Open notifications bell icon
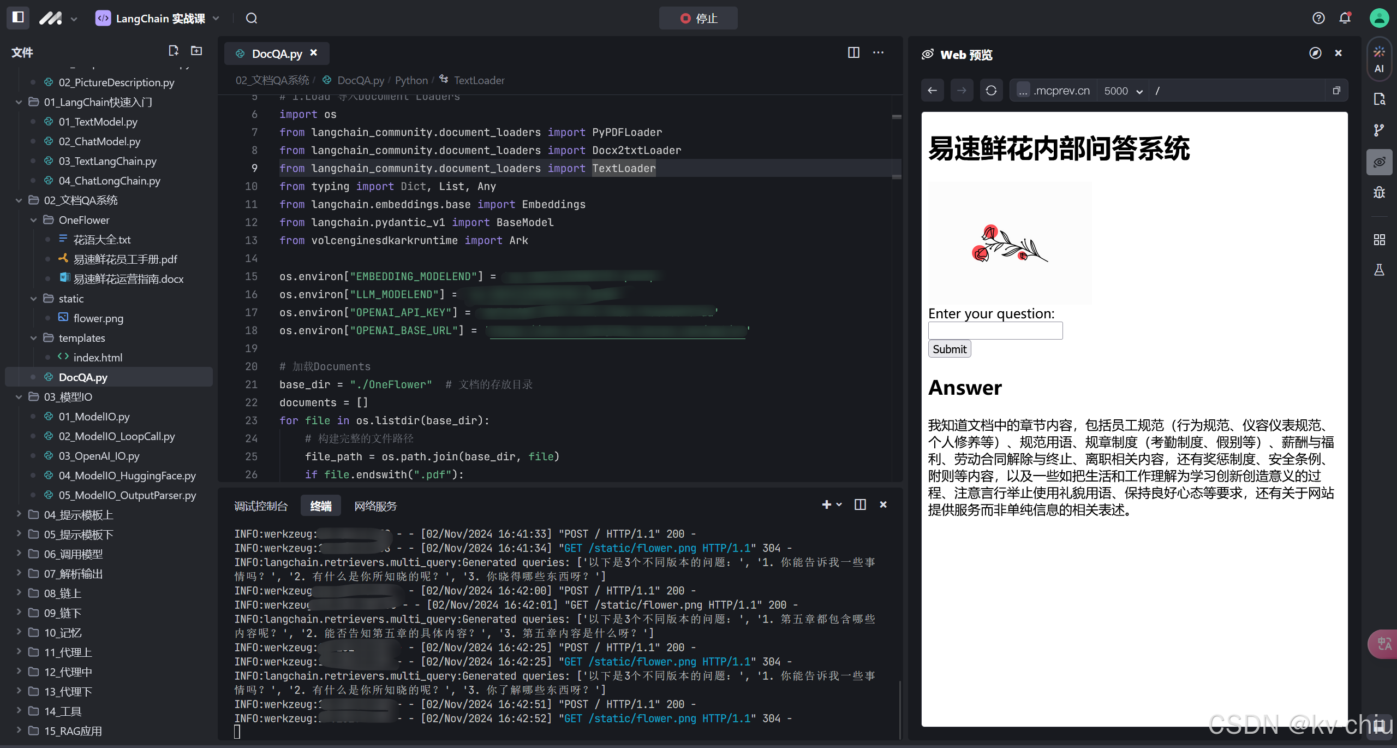This screenshot has width=1397, height=748. click(1345, 18)
